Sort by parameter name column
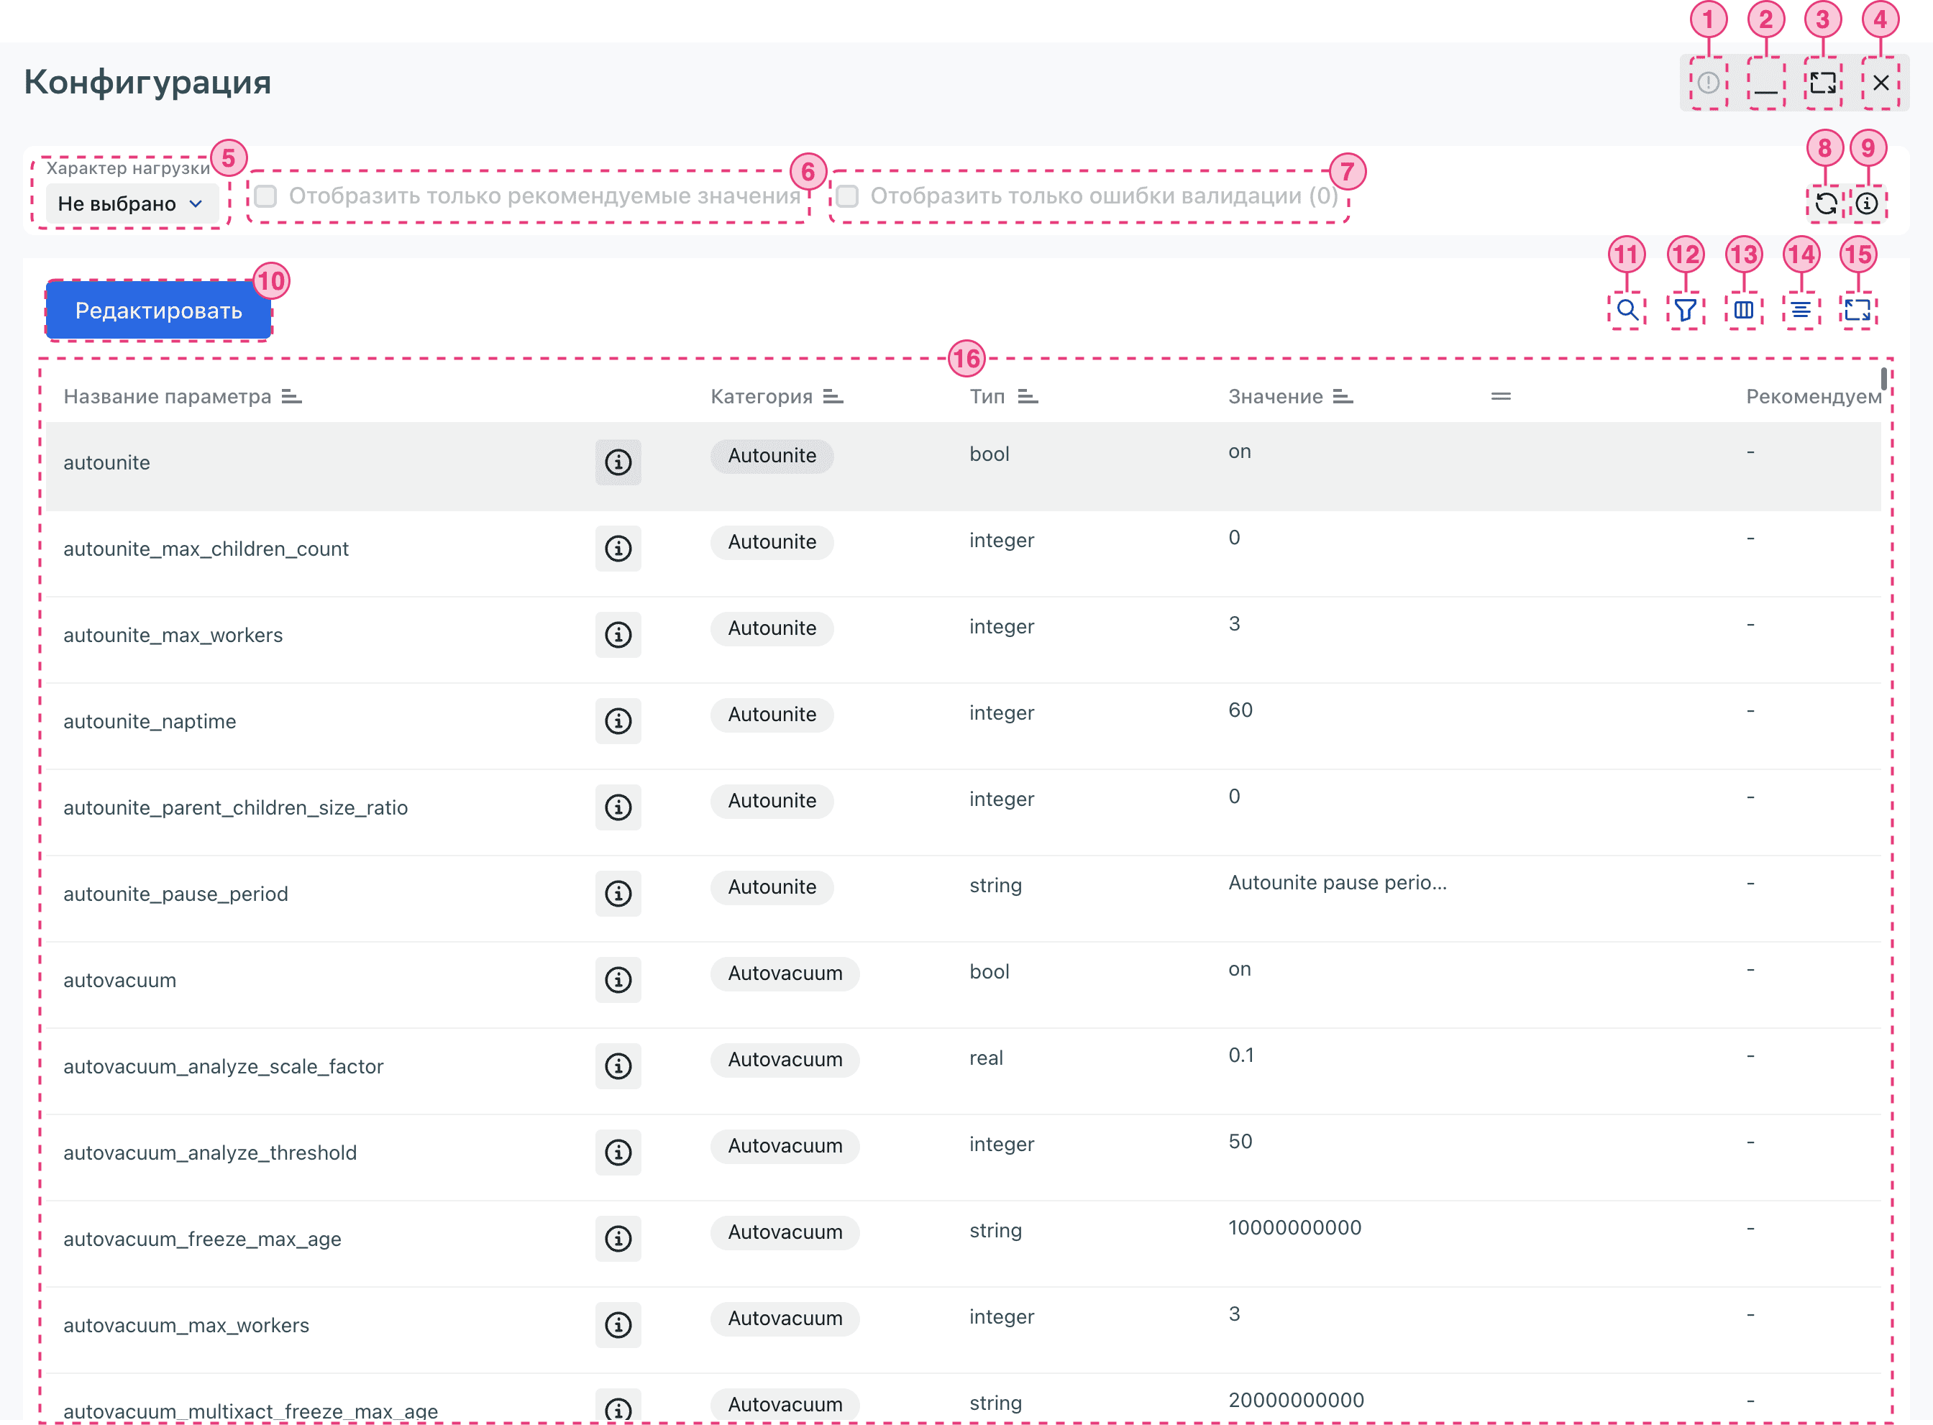The image size is (1933, 1425). click(x=291, y=397)
